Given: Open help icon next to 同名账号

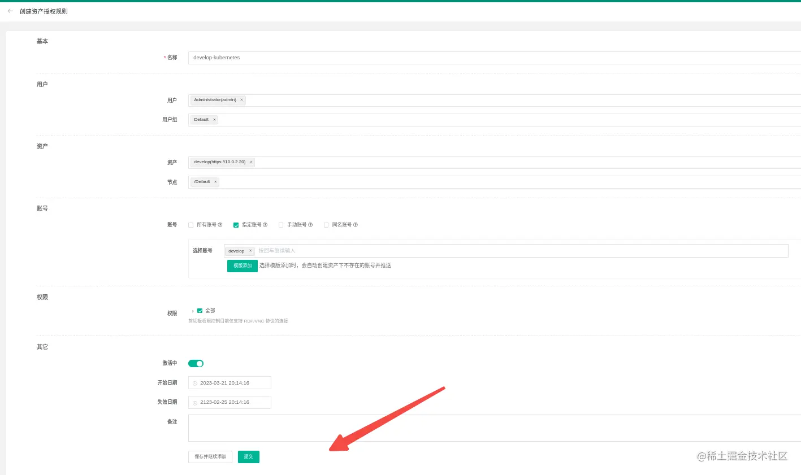Looking at the screenshot, I should point(355,225).
